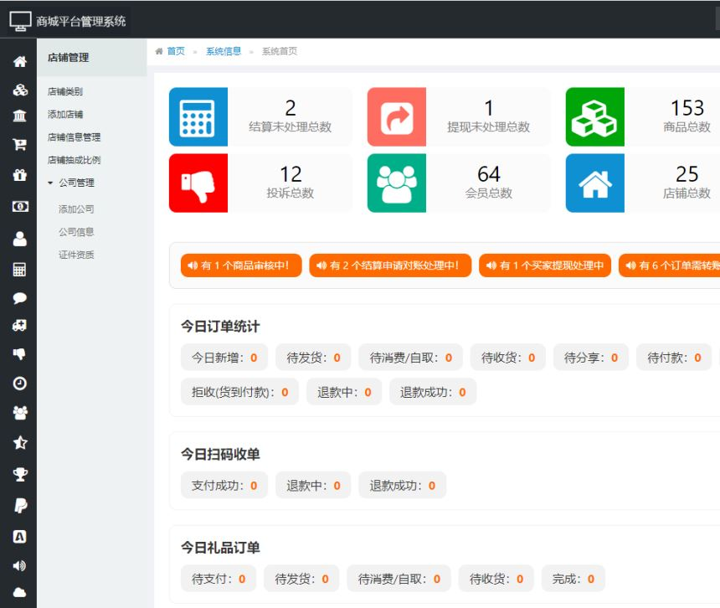Open the speaker volume sidebar icon
The height and width of the screenshot is (608, 720).
(19, 565)
